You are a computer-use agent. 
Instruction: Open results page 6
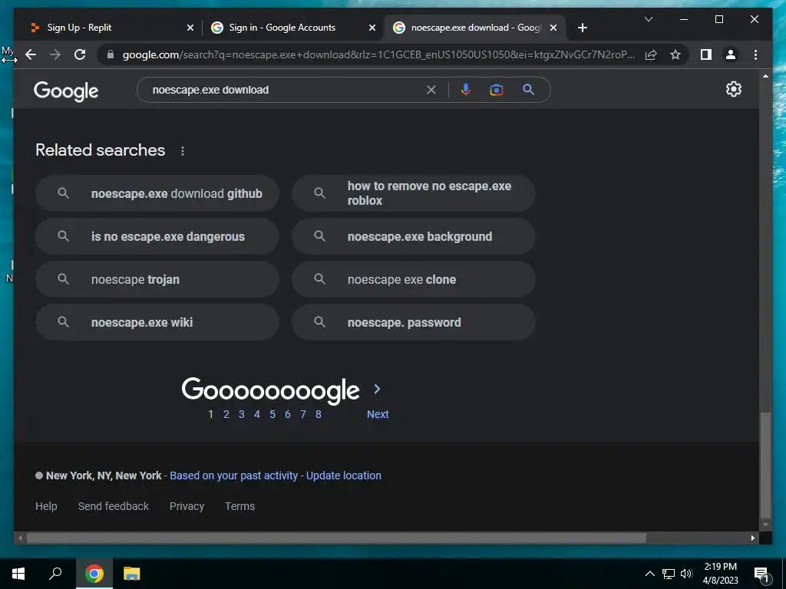point(288,414)
